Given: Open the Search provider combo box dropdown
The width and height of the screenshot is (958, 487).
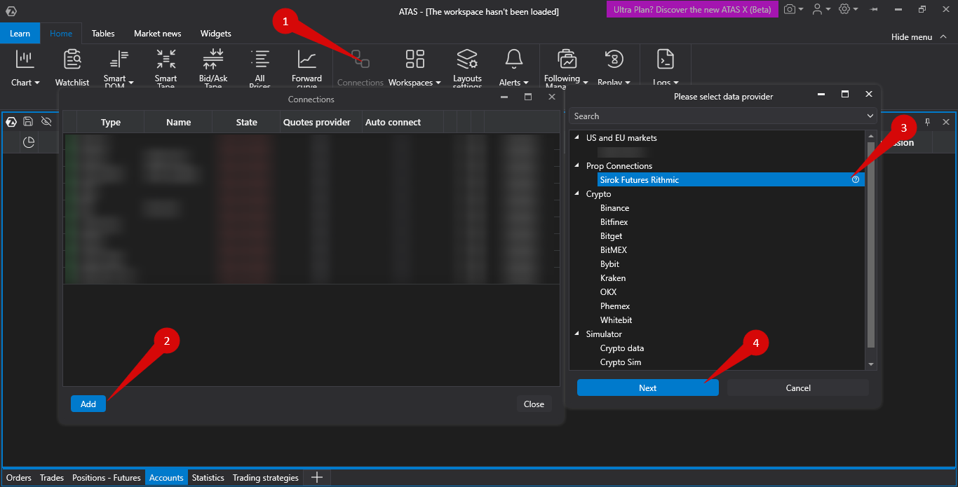Looking at the screenshot, I should 870,116.
